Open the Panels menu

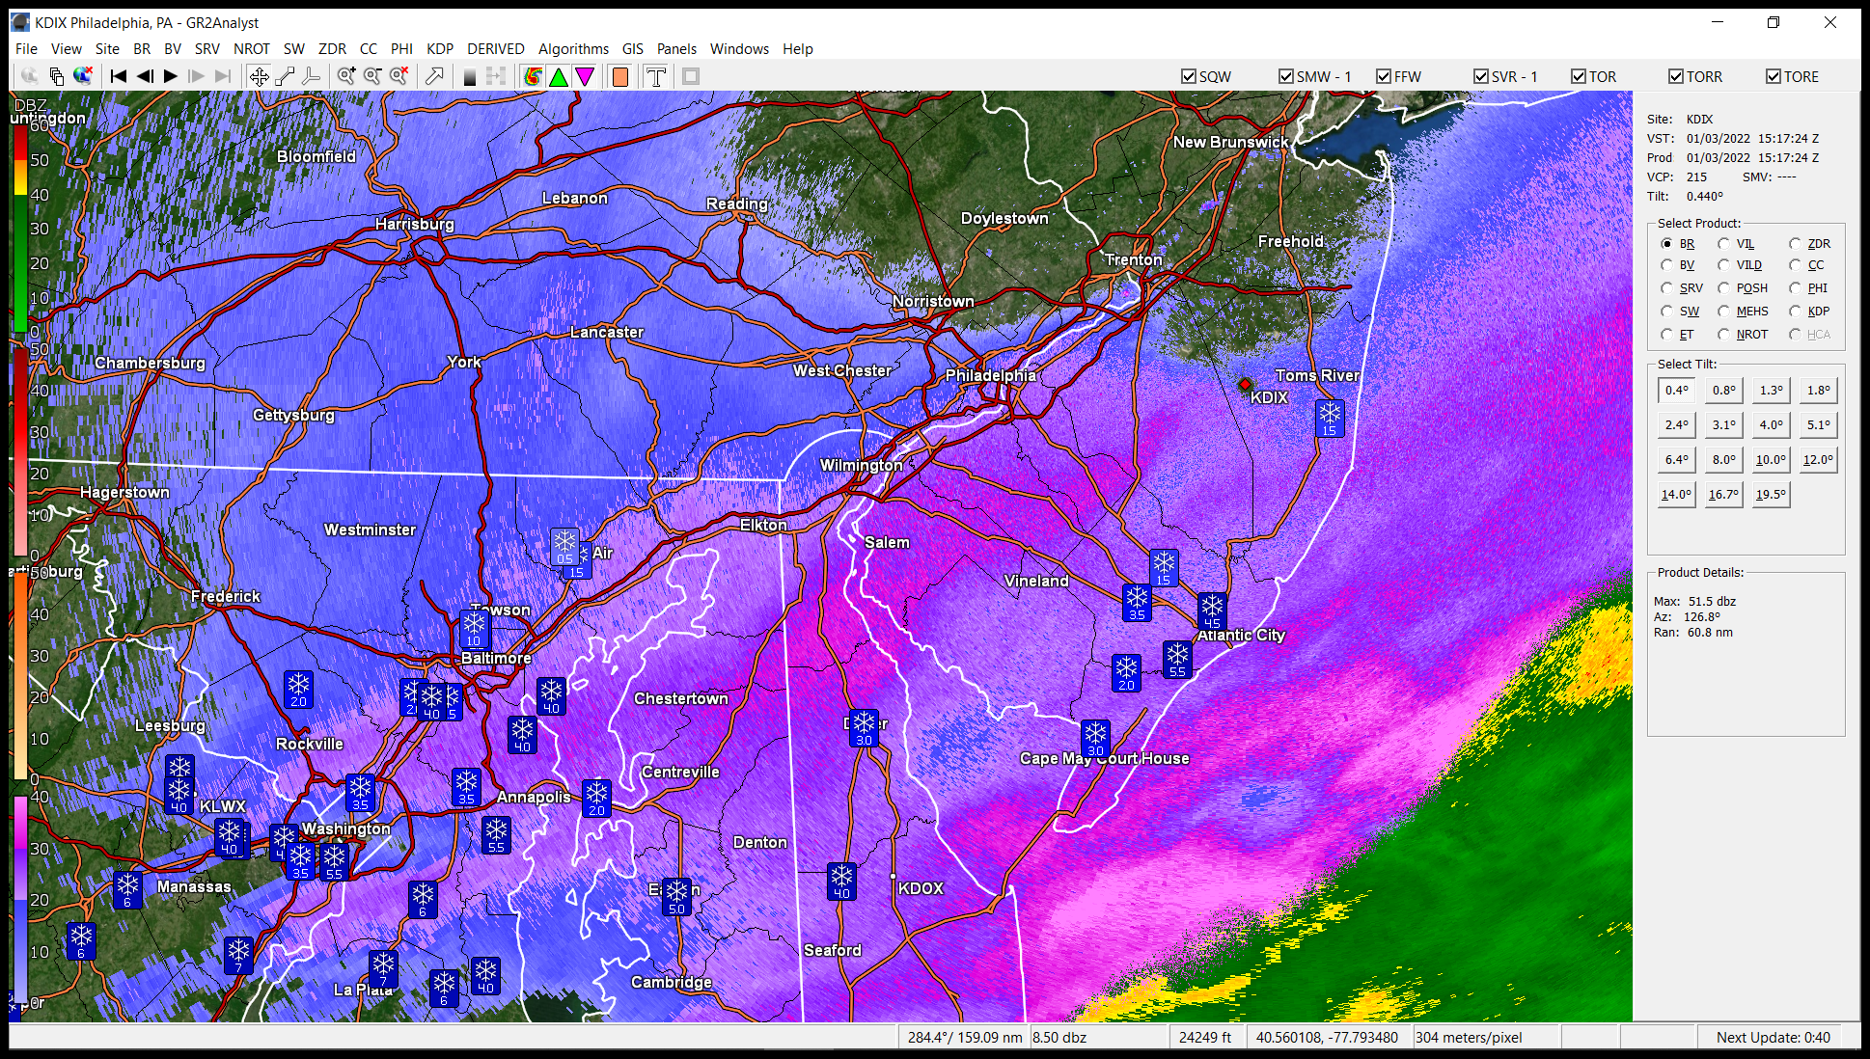click(x=676, y=49)
